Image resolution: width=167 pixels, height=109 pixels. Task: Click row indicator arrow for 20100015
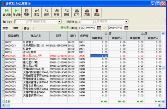(x=3, y=56)
